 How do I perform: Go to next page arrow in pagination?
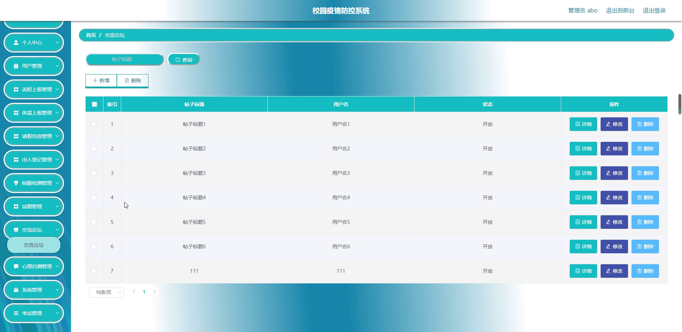point(155,292)
